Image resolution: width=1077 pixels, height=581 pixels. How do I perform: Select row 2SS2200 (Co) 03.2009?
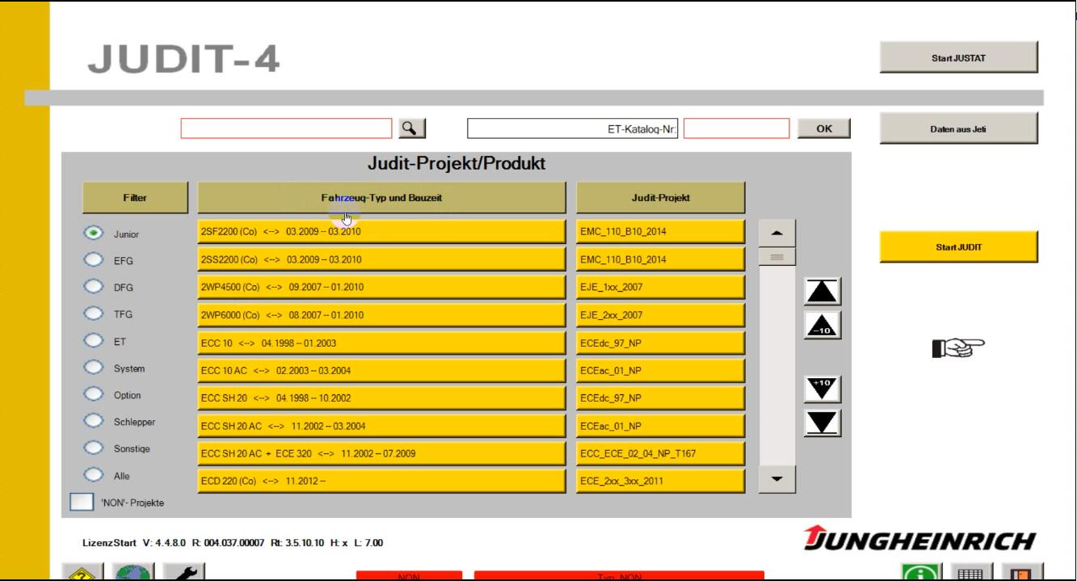(x=381, y=259)
